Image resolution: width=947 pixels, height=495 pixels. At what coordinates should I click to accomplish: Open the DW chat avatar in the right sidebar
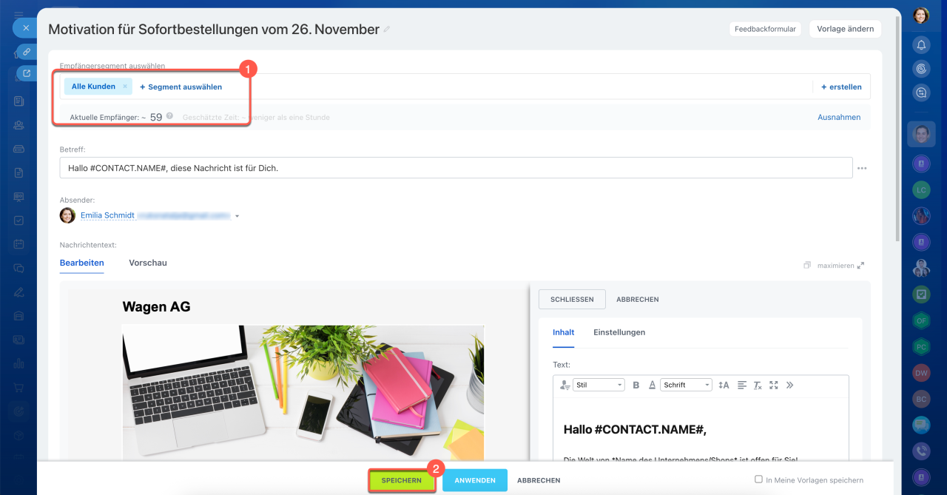click(x=921, y=373)
